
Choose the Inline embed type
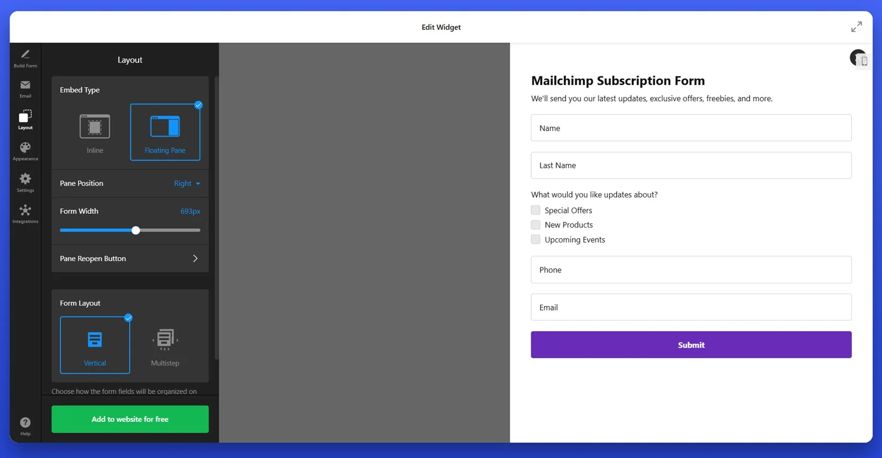[95, 132]
